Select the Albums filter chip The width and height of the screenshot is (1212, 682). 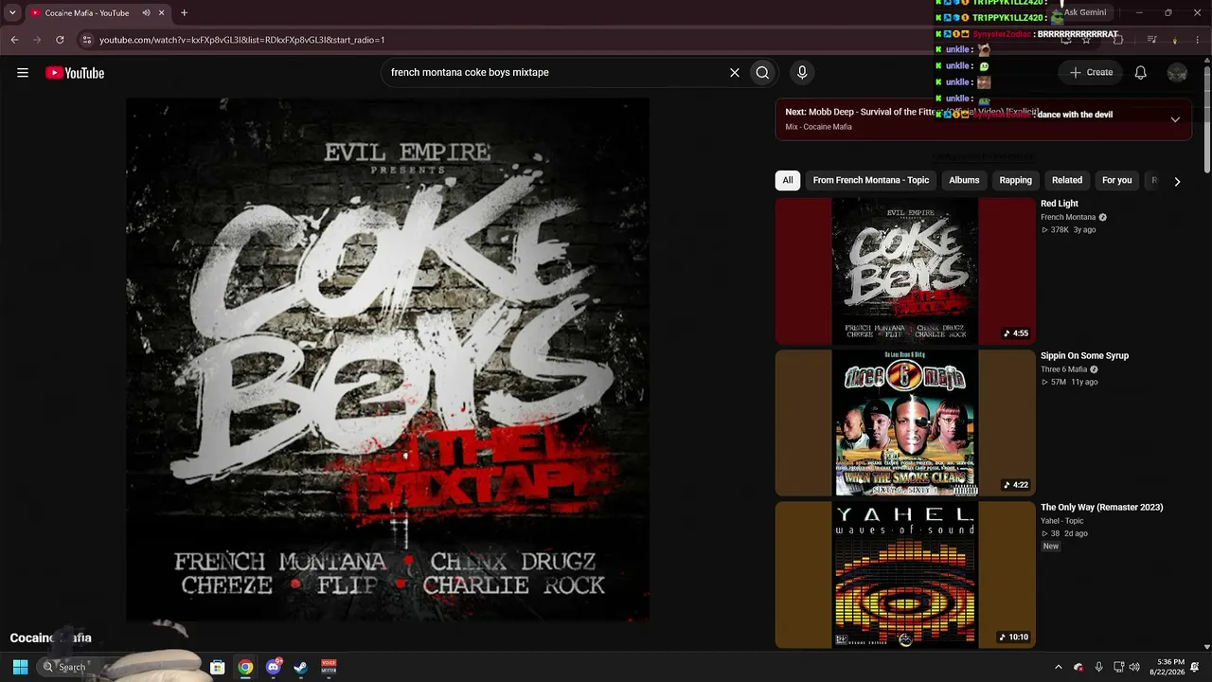point(964,180)
